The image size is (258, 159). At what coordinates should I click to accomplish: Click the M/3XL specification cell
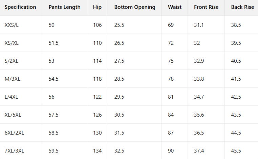[x=12, y=79]
